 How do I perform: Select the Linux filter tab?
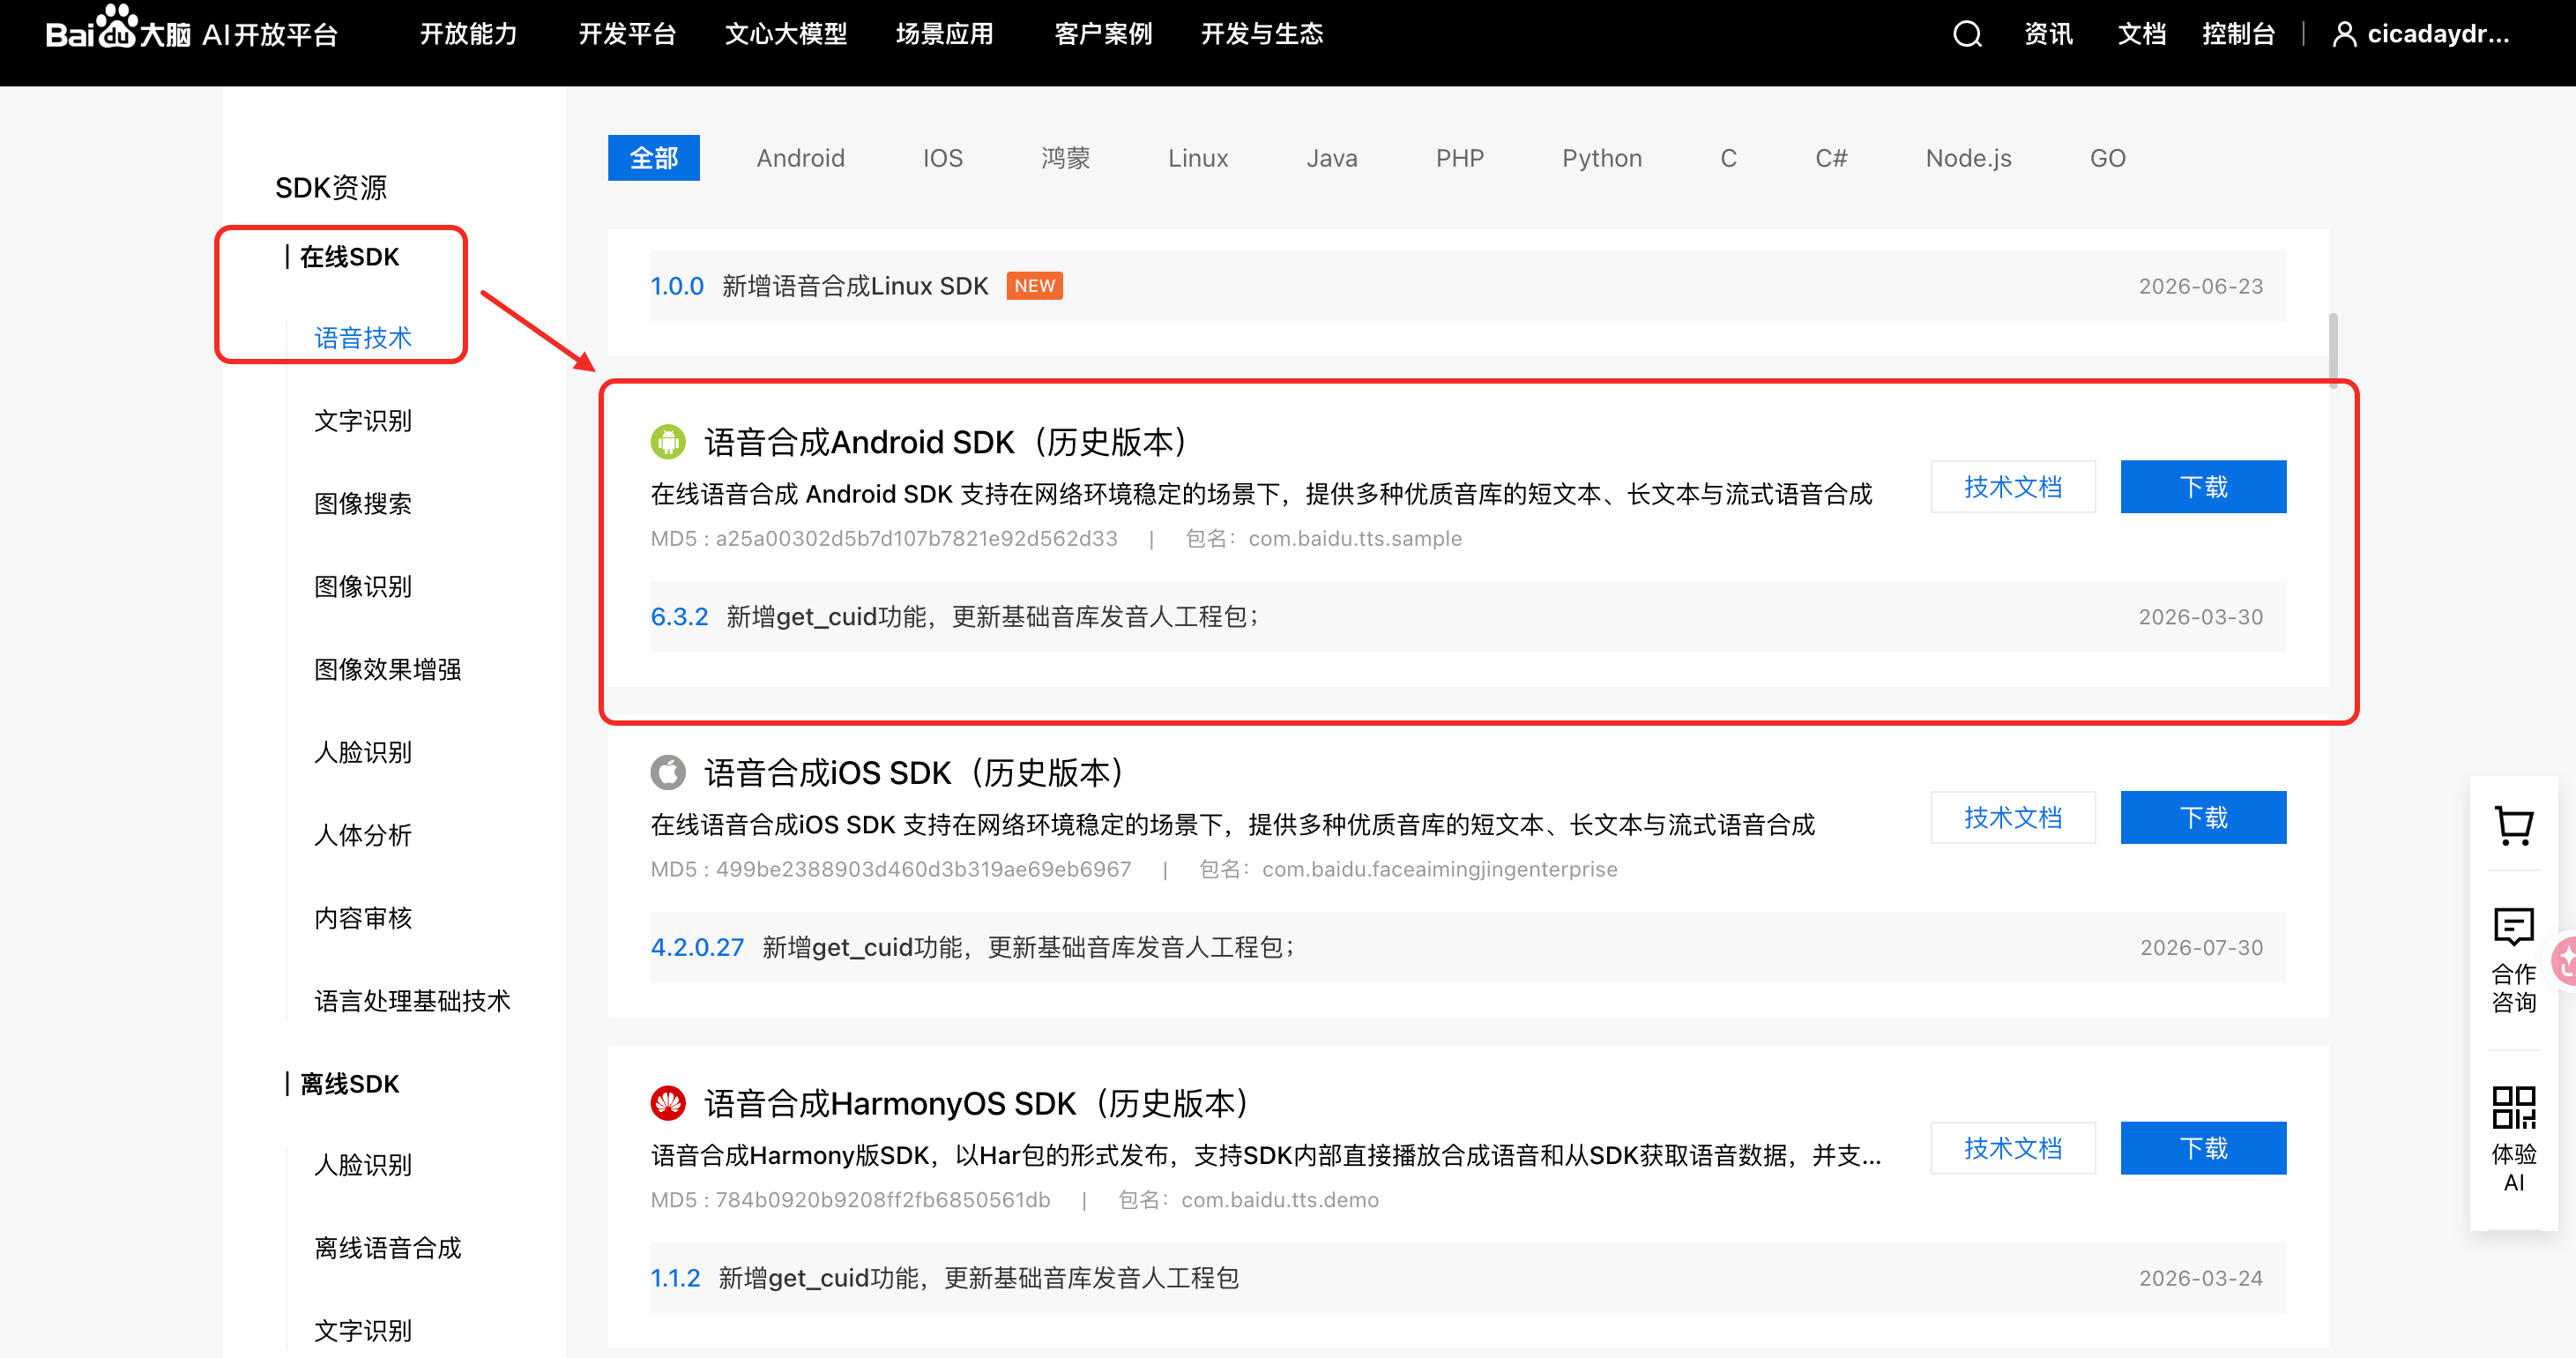pos(1198,158)
